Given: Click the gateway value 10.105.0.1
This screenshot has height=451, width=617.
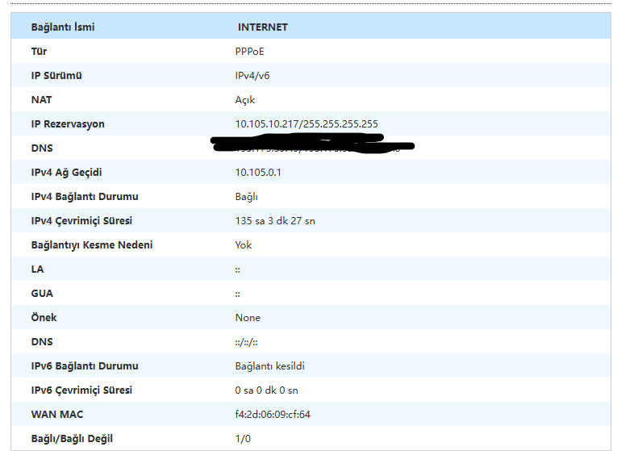Looking at the screenshot, I should tap(258, 173).
